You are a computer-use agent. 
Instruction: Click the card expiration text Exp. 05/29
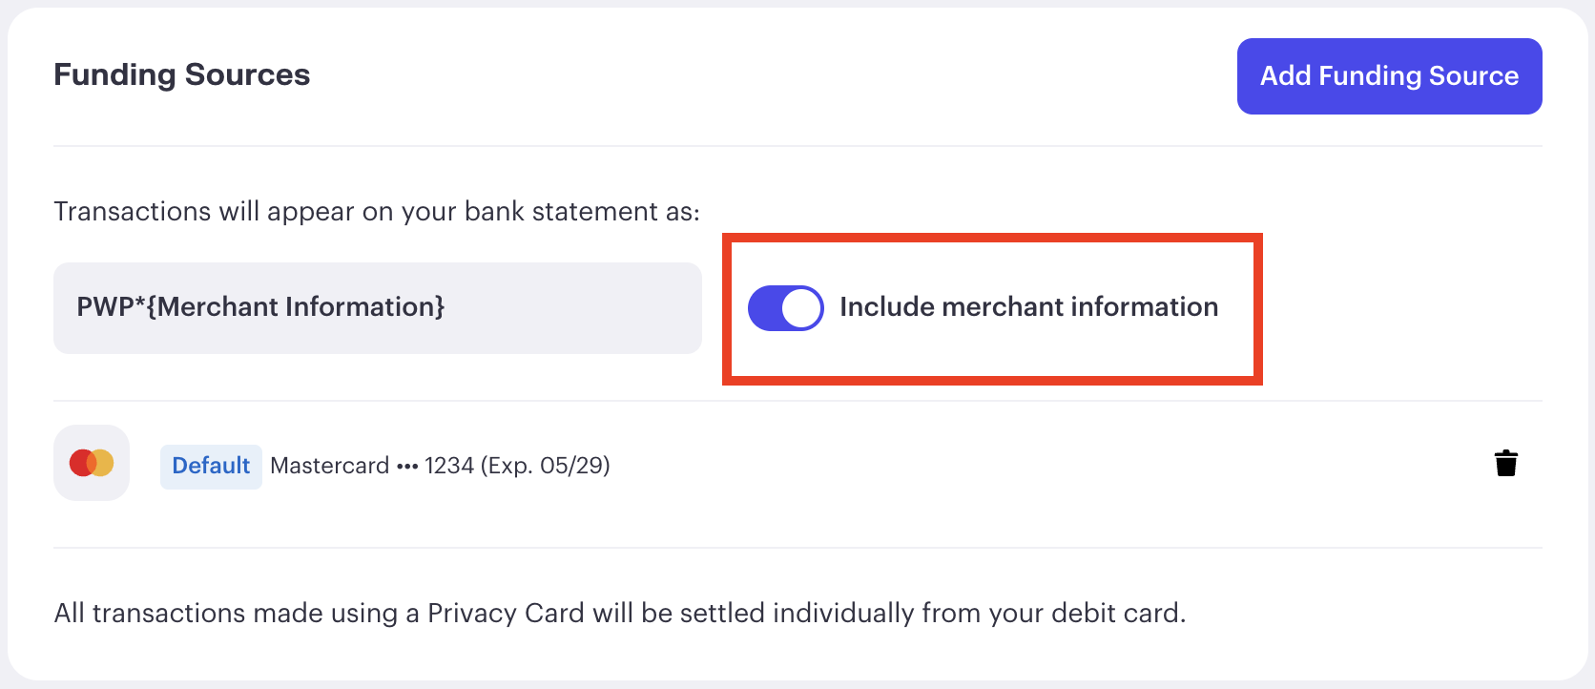[546, 466]
